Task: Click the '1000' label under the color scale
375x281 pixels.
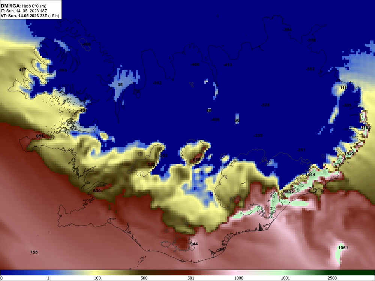Action: pos(238,278)
